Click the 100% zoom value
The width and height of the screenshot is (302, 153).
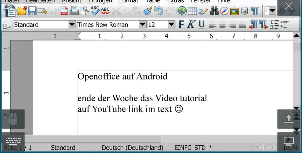coord(290,148)
